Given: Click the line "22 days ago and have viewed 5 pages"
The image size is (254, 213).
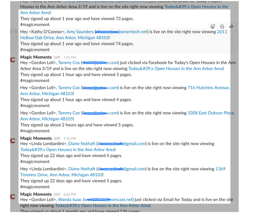Looking at the screenshot, I should tap(71, 181).
